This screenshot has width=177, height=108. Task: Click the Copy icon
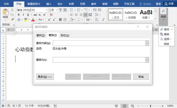point(12,15)
